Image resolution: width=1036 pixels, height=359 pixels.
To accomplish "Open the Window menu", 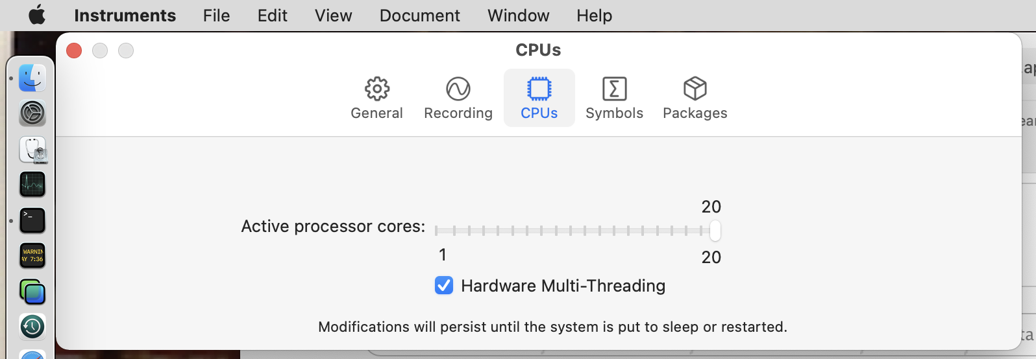I will click(518, 16).
